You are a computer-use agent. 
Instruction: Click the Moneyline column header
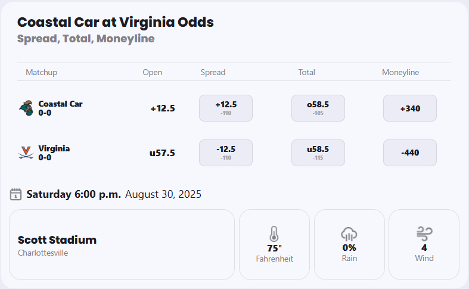tap(400, 73)
